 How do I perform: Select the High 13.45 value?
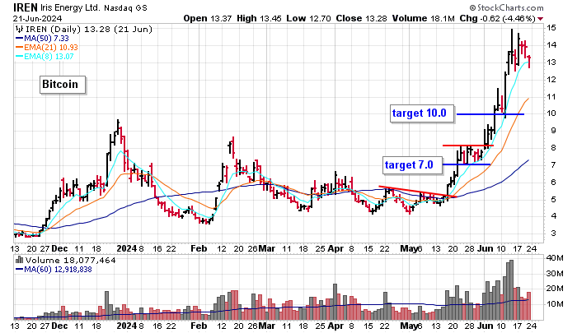(x=259, y=18)
